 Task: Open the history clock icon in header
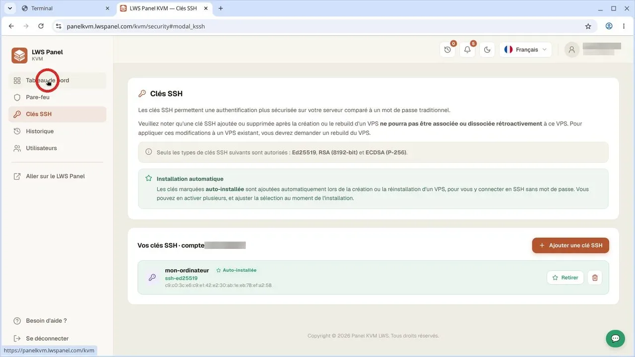coord(447,50)
